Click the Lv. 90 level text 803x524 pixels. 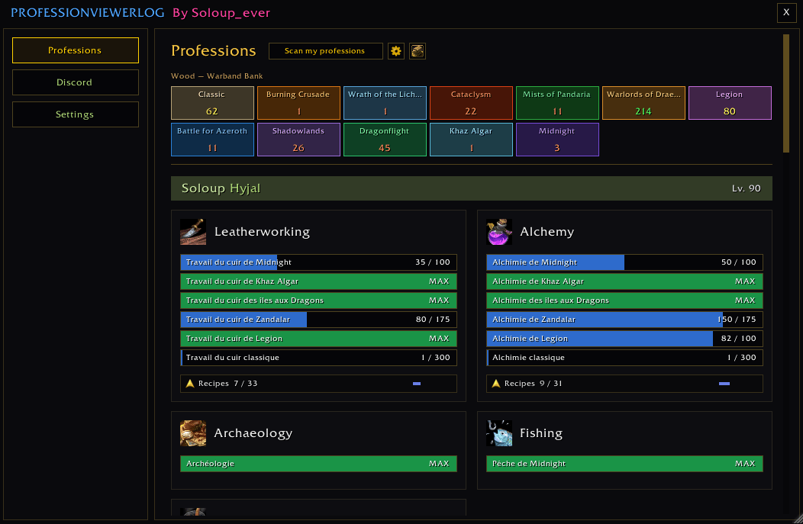[x=747, y=188]
